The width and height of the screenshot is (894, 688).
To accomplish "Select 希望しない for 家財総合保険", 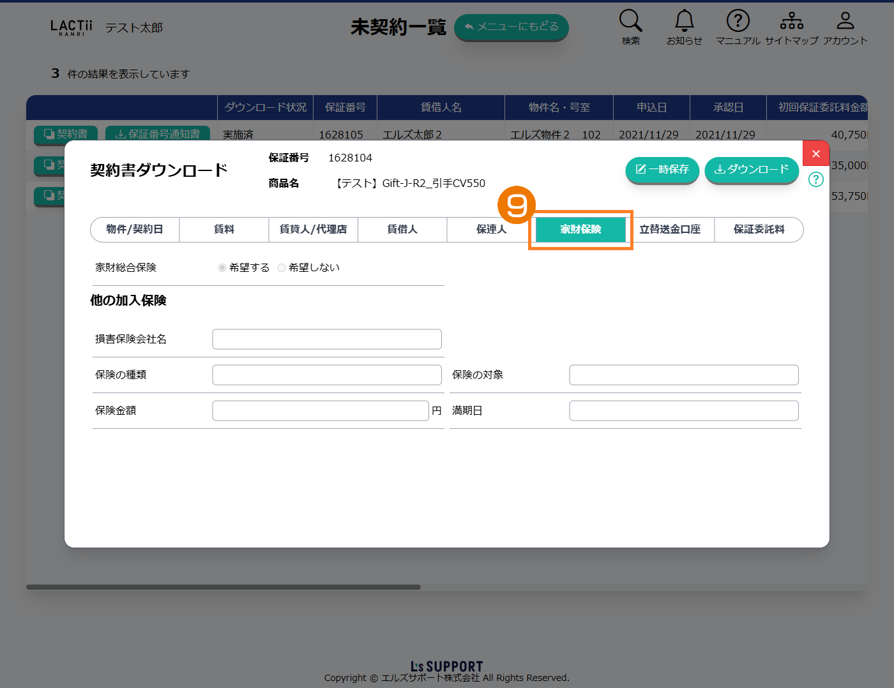I will pyautogui.click(x=282, y=268).
